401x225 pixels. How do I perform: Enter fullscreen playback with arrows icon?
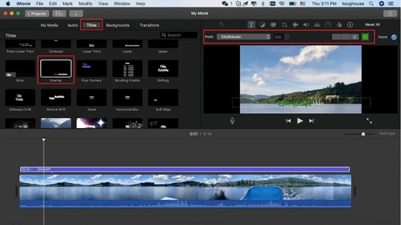(369, 121)
